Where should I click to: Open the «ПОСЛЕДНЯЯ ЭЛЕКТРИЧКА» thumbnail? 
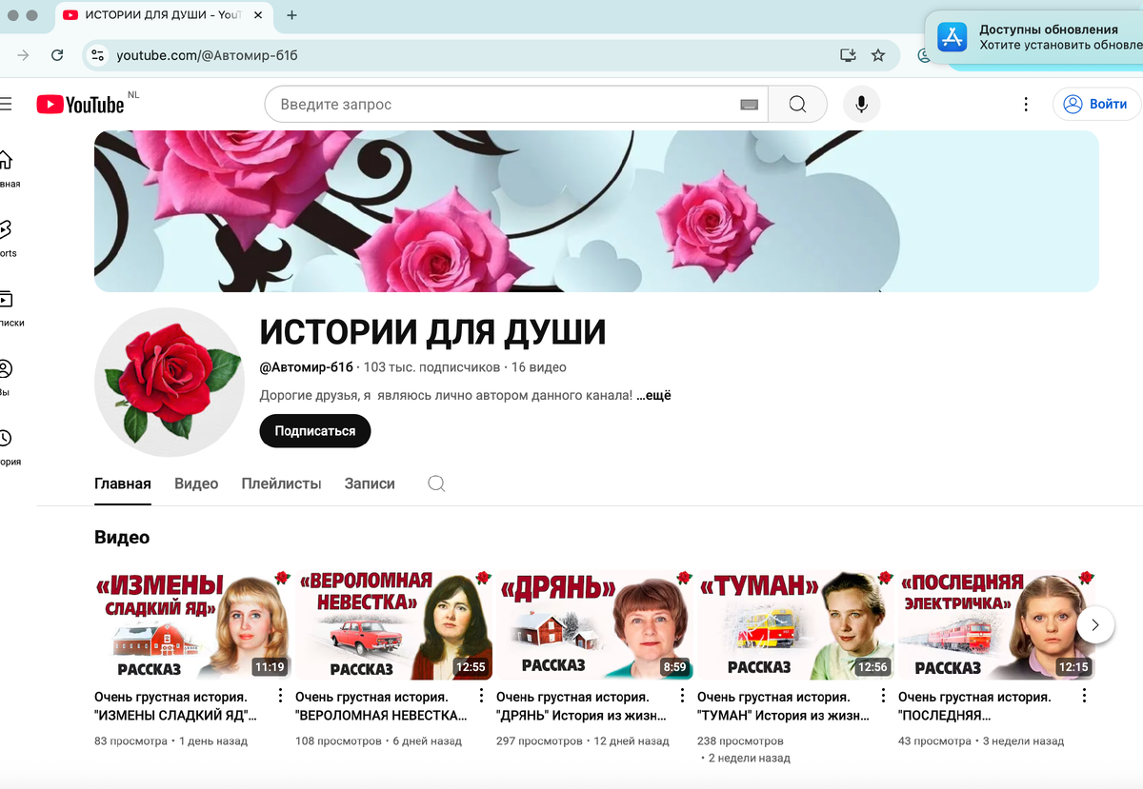coord(997,624)
